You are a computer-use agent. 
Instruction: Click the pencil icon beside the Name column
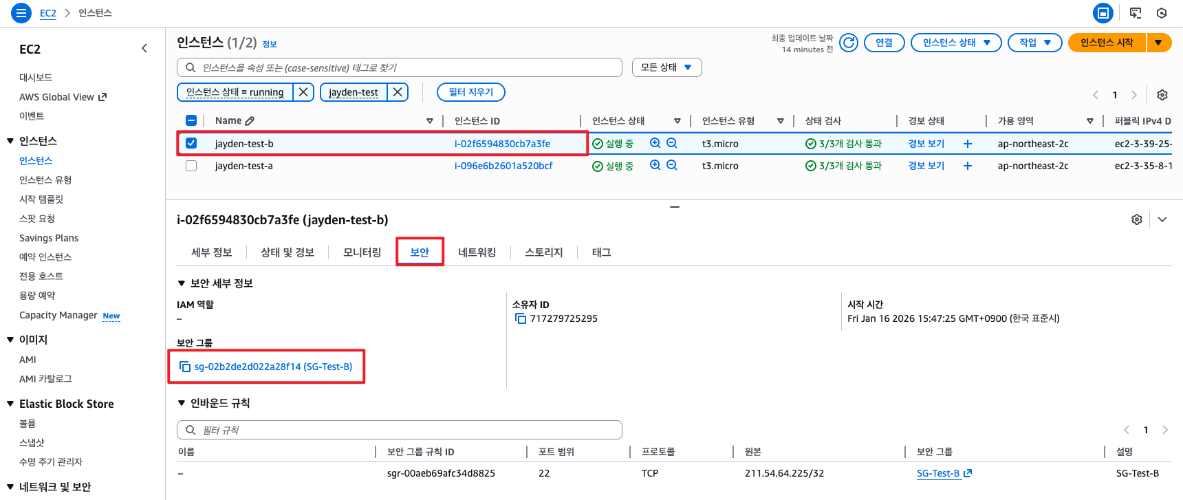click(250, 121)
